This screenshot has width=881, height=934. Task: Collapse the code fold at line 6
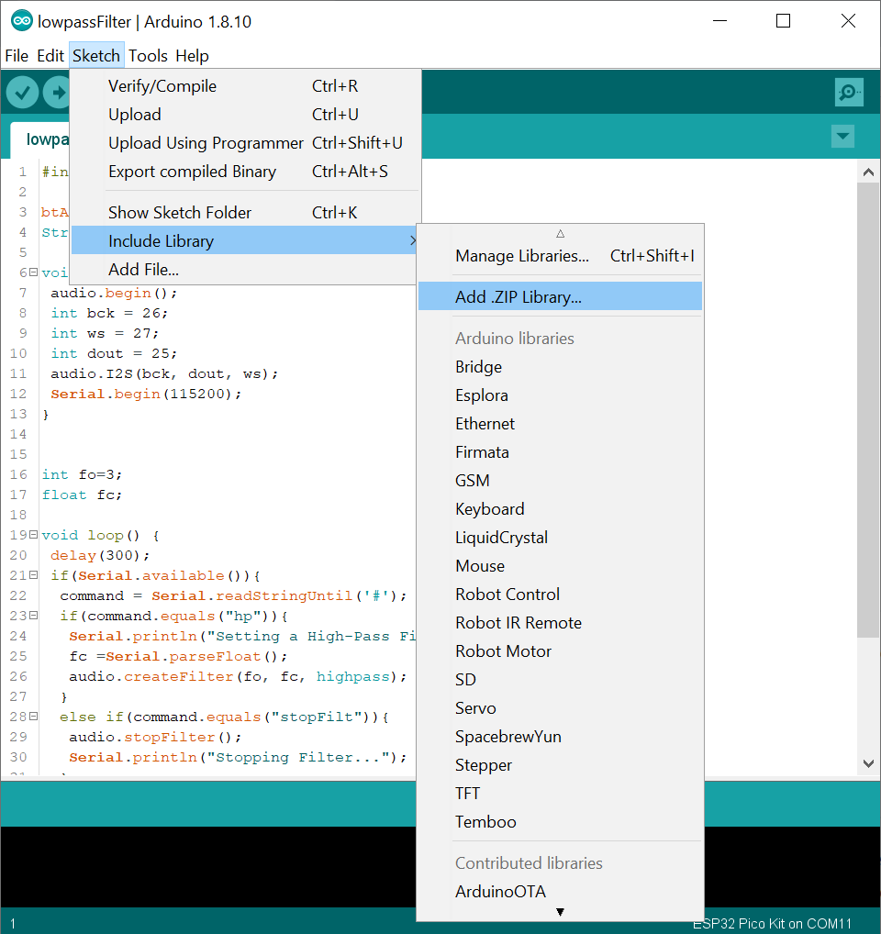pyautogui.click(x=33, y=272)
